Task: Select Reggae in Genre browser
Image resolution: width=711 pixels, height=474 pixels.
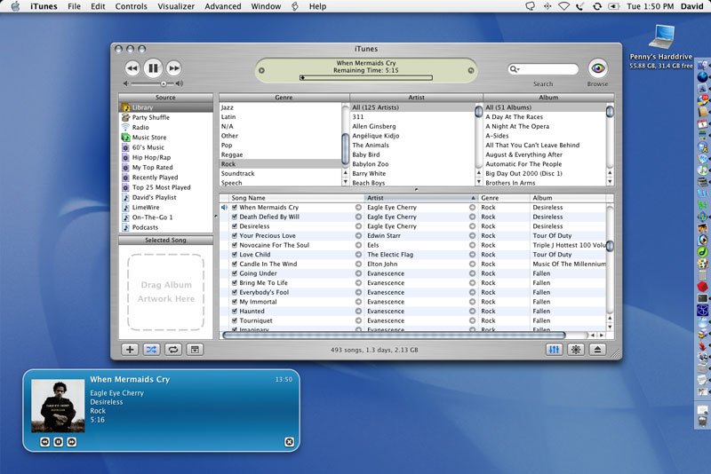Action: 280,154
